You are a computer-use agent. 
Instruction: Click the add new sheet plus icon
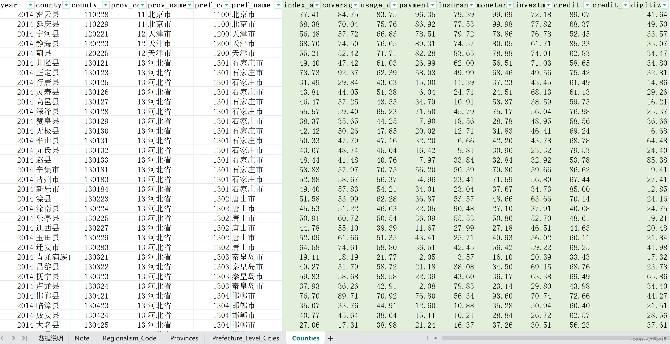coord(331,338)
